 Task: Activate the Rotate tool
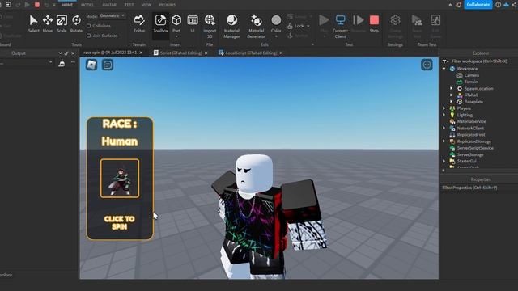[x=76, y=23]
